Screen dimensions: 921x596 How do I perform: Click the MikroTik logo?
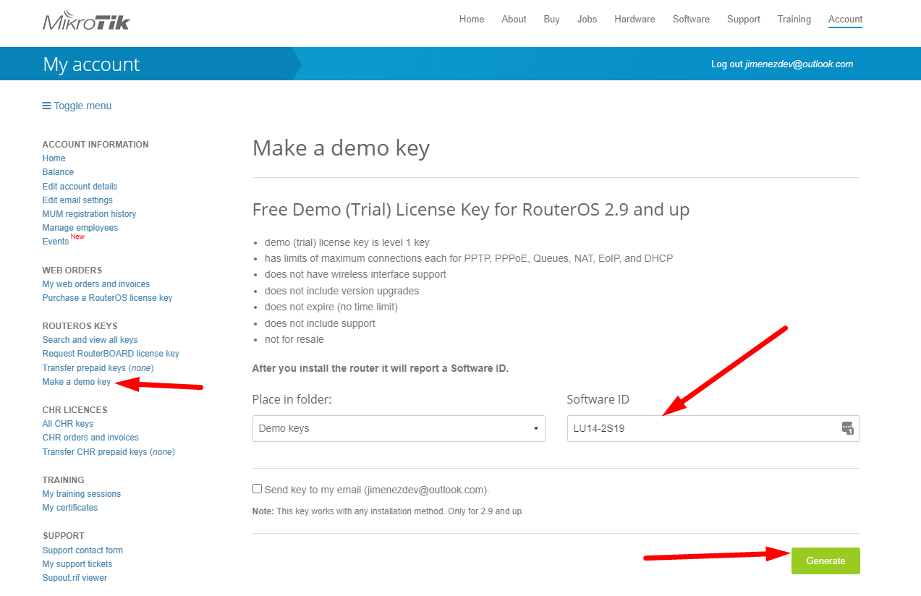click(85, 20)
